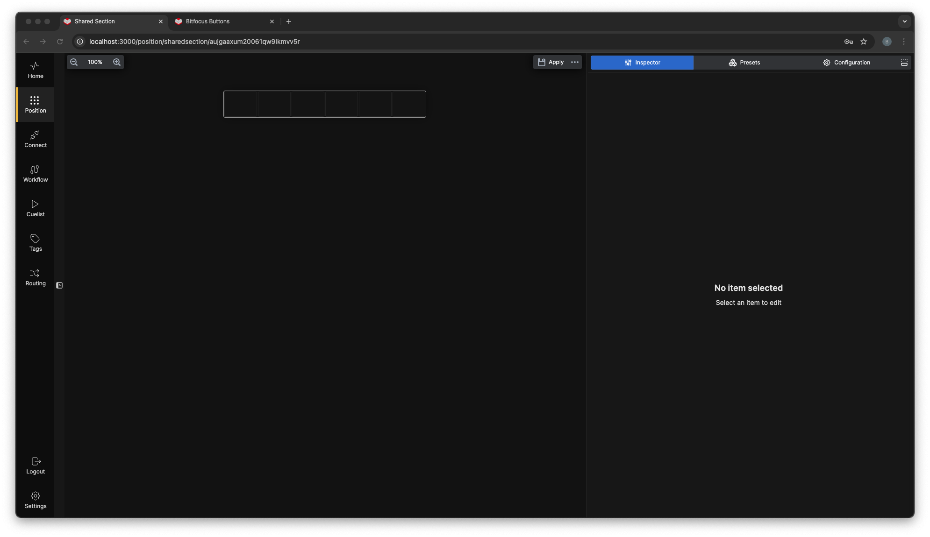Image resolution: width=930 pixels, height=537 pixels.
Task: Select the sixth slot in the shared section
Action: point(409,104)
